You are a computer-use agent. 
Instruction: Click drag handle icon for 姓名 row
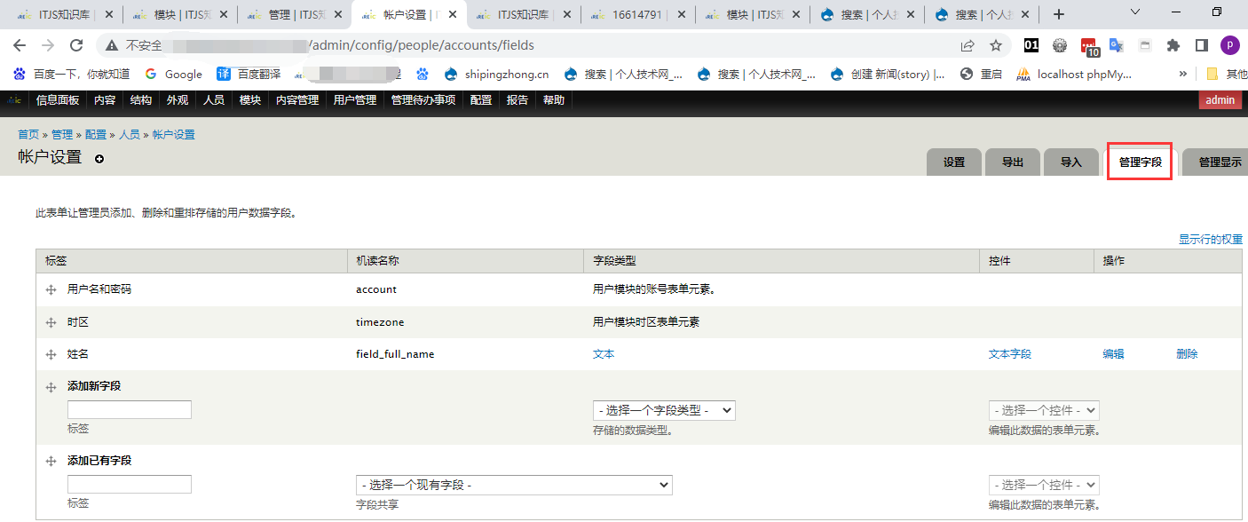pos(51,354)
